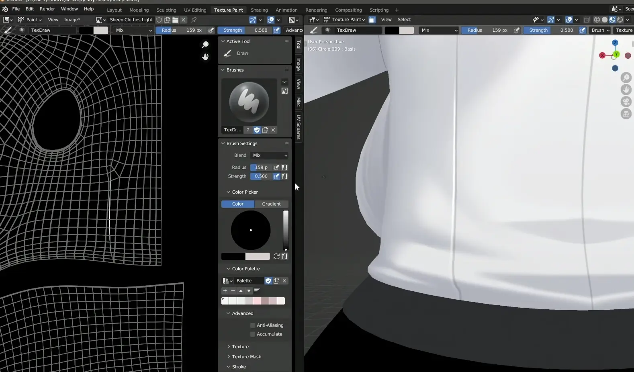Switch to the UV Editing workspace tab

pyautogui.click(x=195, y=10)
